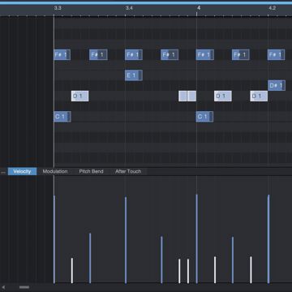This screenshot has width=292, height=292.
Task: Click the white velocity bar nearest before 4.2
Action: [x=251, y=270]
